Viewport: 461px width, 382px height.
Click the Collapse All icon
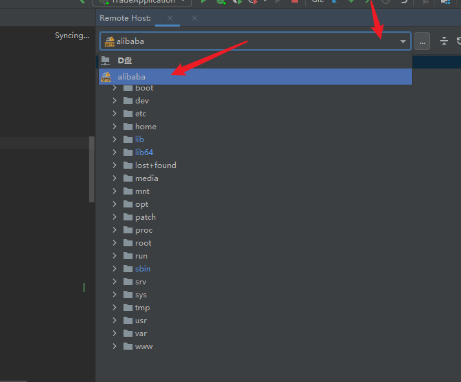point(444,41)
